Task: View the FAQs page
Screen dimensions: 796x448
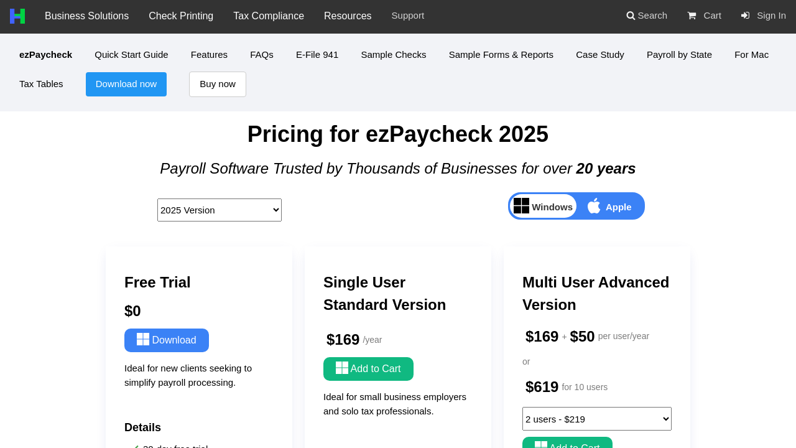Action: tap(262, 55)
